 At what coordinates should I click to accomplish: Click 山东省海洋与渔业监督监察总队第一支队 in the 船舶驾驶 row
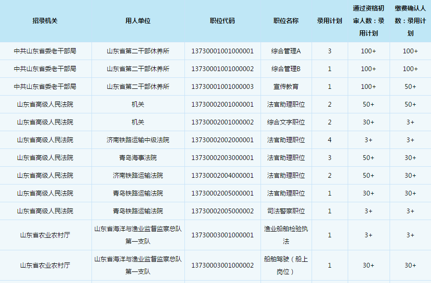[x=138, y=265]
